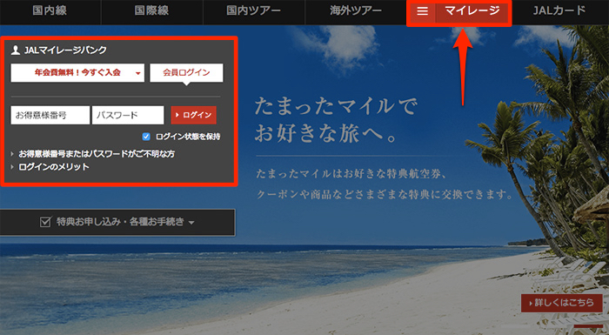Click the JALマイレージバンク heading text
Screen dimensions: 609x335
65,50
